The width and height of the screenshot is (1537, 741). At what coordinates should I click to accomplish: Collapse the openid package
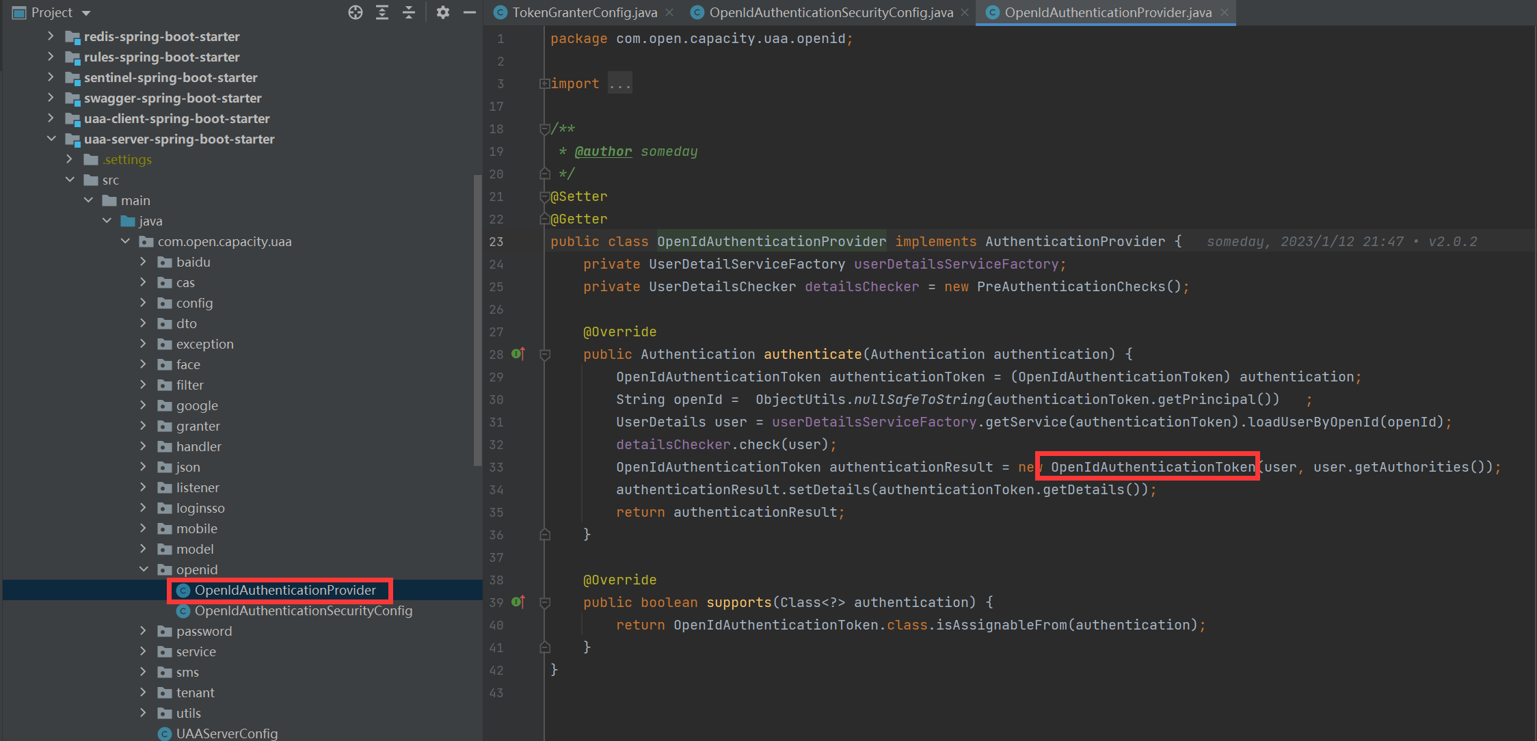pos(143,569)
